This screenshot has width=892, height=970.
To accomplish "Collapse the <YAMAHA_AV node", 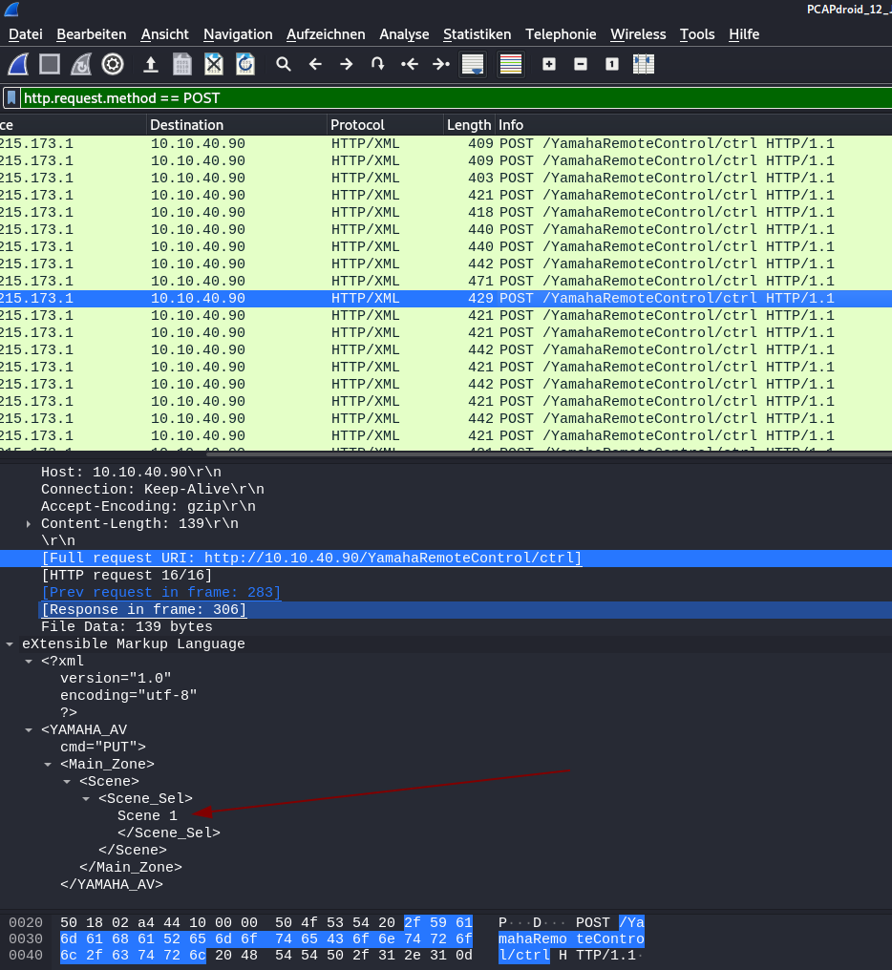I will 29,730.
